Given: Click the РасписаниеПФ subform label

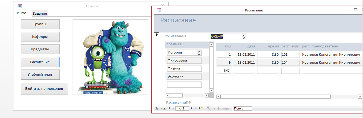Looking at the screenshot, I should coord(178,103).
